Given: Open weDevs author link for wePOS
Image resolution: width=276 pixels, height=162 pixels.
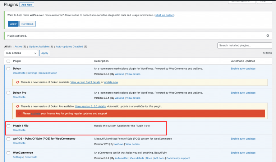Looking at the screenshot, I should [119, 144].
